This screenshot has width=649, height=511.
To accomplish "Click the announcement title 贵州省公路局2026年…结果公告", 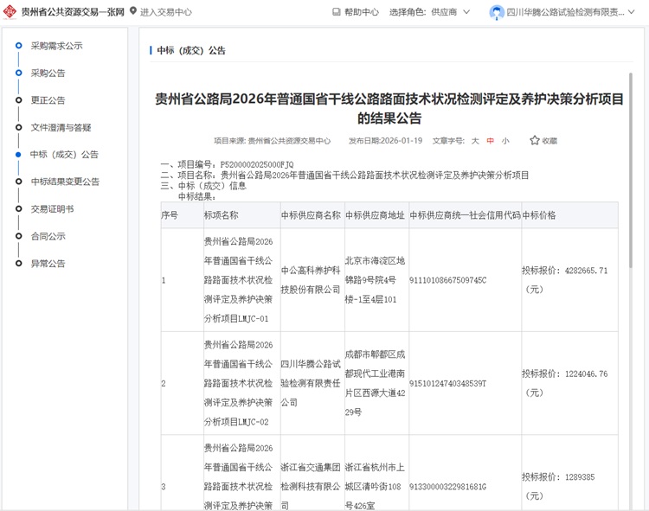I will tap(389, 108).
